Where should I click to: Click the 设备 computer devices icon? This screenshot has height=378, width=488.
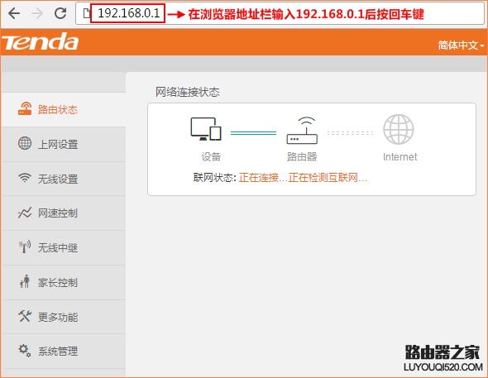point(206,129)
